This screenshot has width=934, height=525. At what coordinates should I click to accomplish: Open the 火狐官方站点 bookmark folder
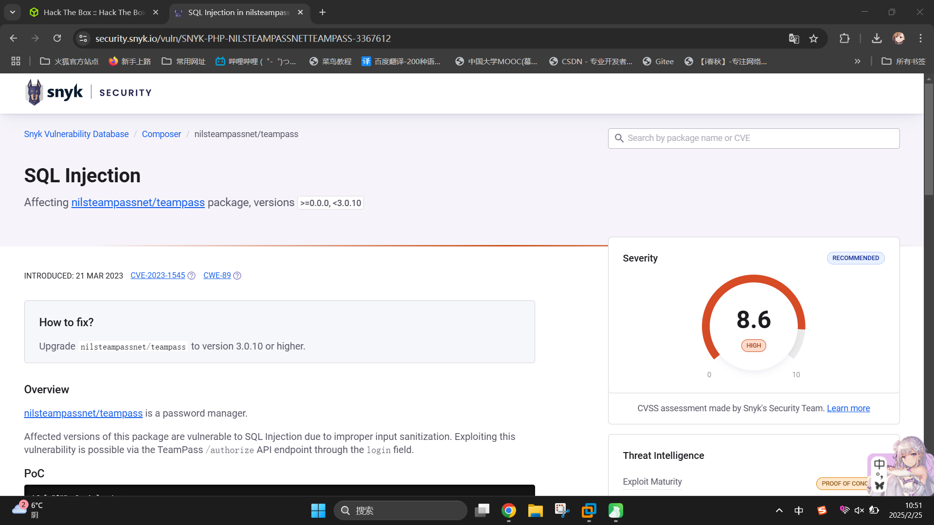click(x=69, y=61)
